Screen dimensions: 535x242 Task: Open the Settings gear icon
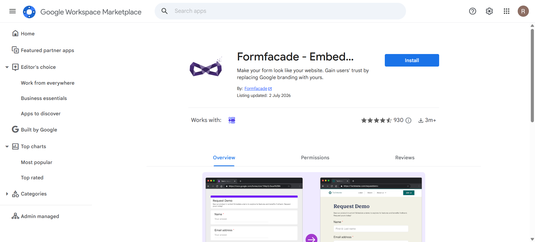[489, 11]
